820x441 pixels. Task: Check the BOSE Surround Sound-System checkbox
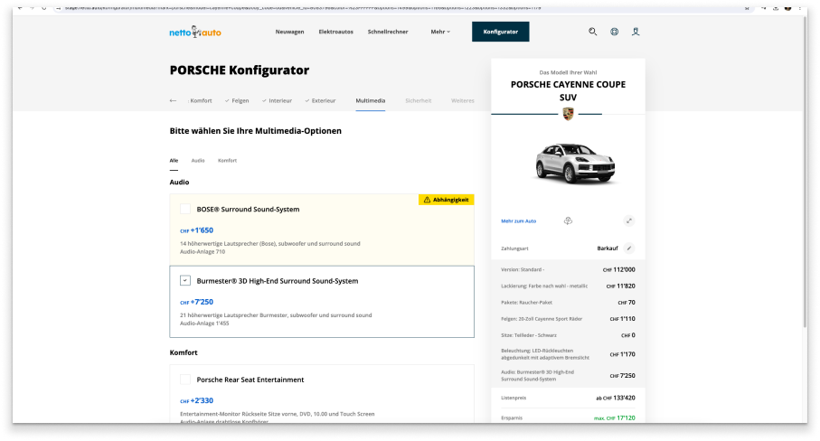coord(185,209)
